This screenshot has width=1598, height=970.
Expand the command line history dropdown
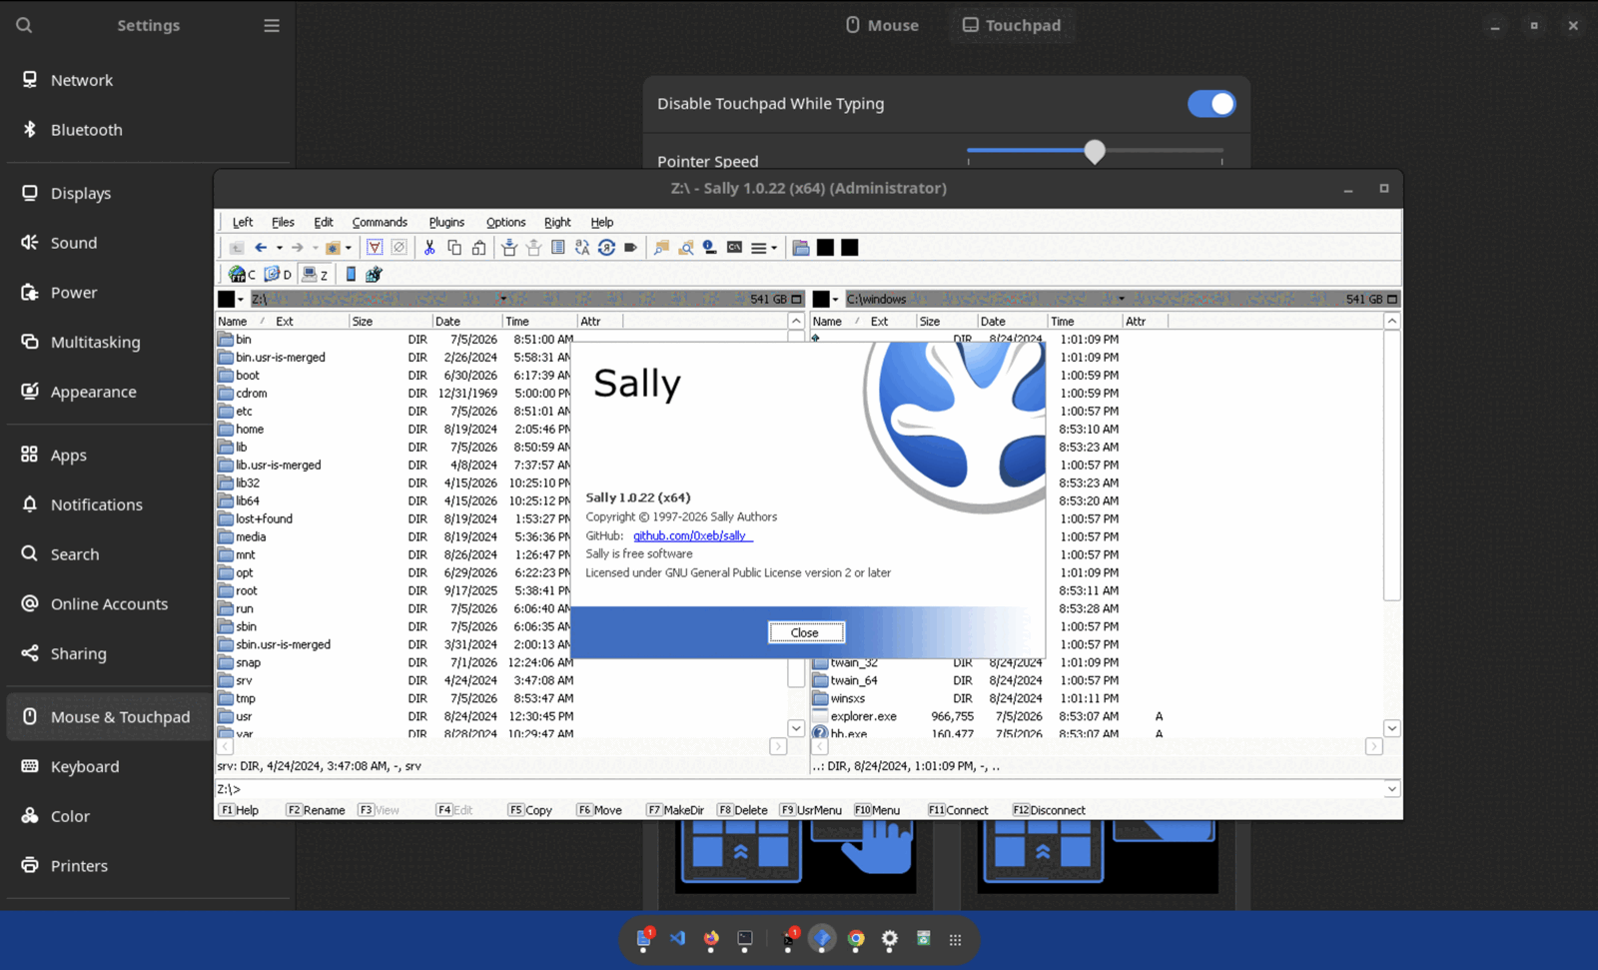1391,789
